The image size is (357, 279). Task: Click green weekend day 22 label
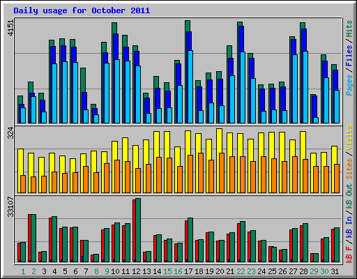(x=241, y=271)
